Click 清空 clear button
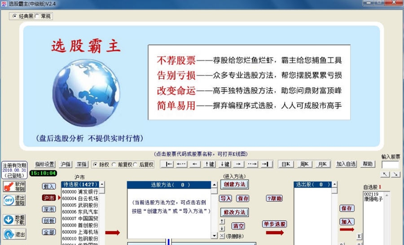The width and height of the screenshot is (404, 245). [238, 226]
